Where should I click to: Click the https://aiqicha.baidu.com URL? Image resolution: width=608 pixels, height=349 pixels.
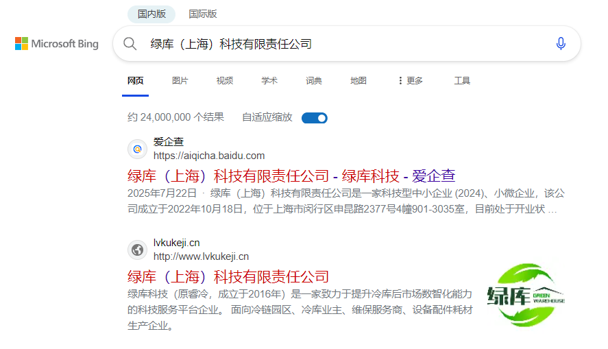(x=209, y=156)
